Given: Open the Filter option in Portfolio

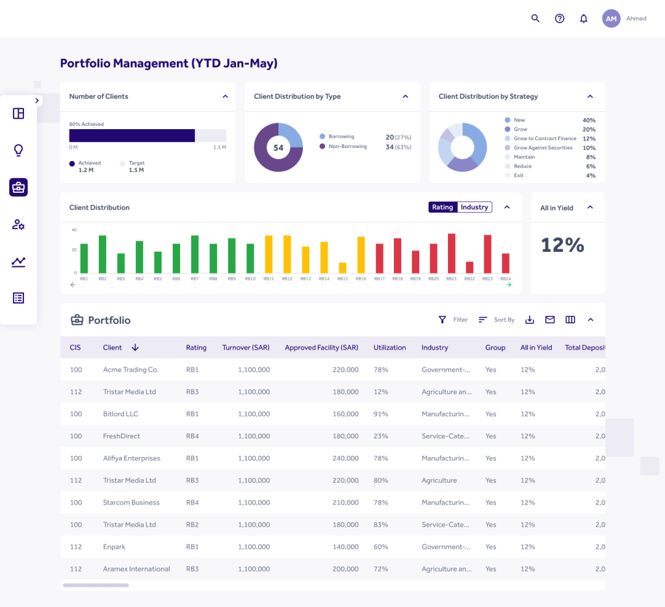Looking at the screenshot, I should click(x=453, y=319).
